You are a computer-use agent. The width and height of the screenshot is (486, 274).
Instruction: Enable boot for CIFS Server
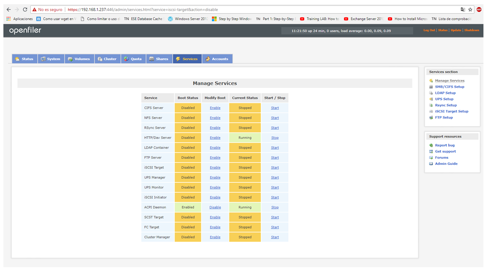pos(215,108)
